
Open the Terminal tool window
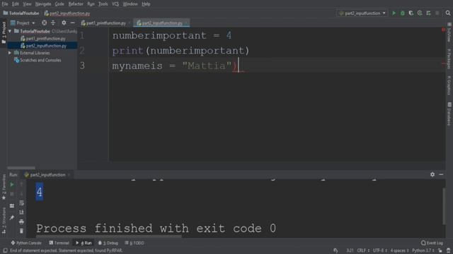point(59,243)
